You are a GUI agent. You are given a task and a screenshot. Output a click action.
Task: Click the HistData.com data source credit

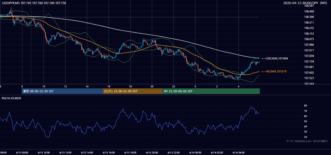[x=307, y=141]
